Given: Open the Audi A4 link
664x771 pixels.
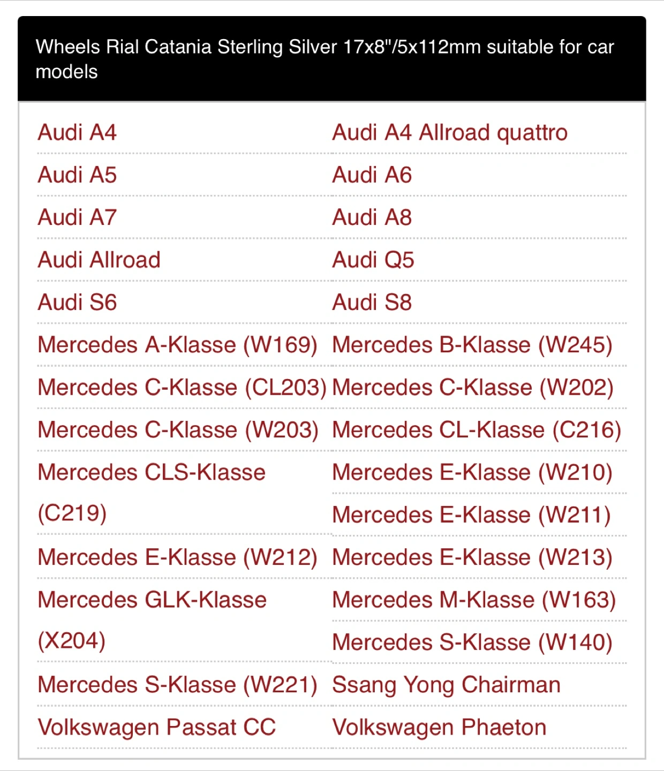Looking at the screenshot, I should tap(77, 133).
